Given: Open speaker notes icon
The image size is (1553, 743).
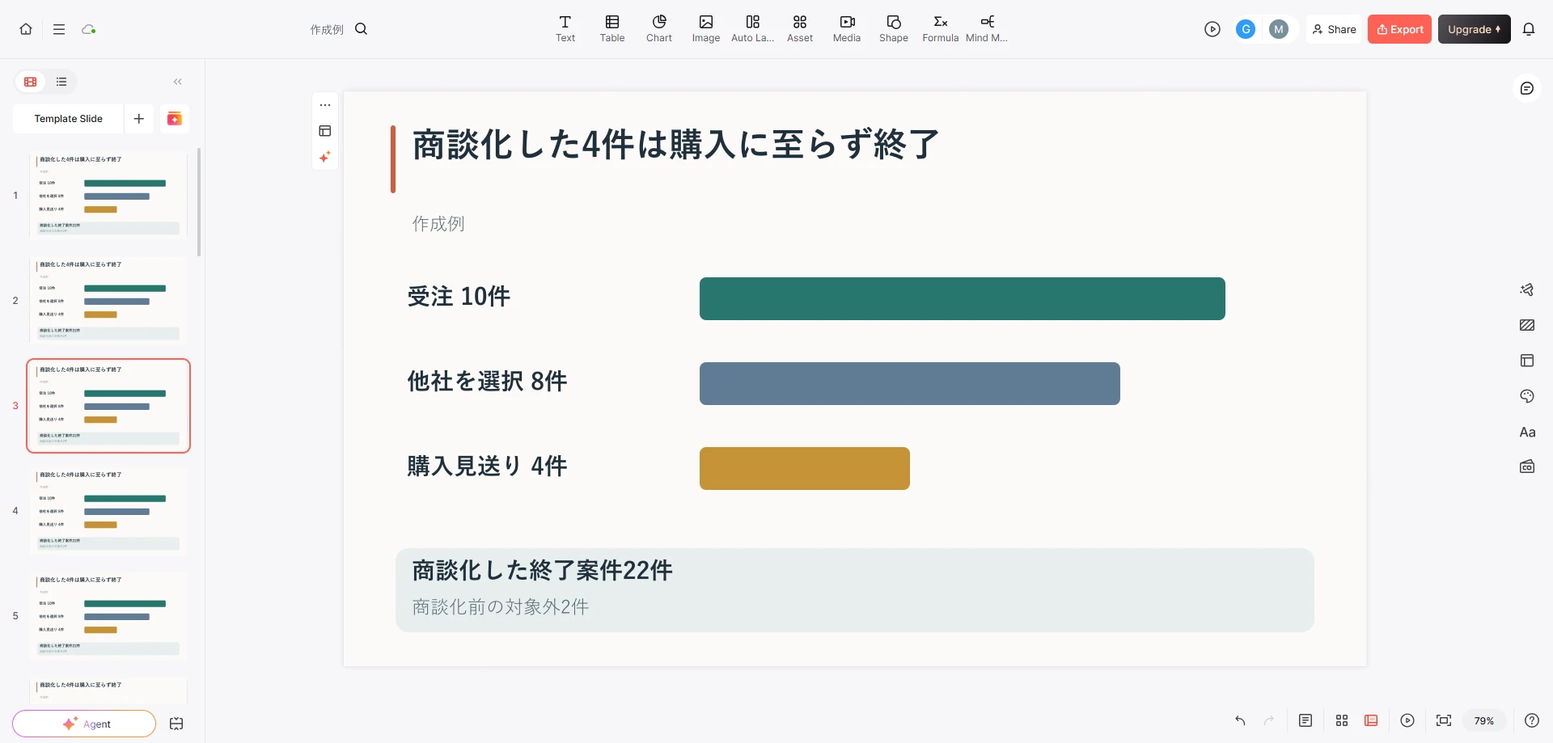Looking at the screenshot, I should pos(1305,720).
